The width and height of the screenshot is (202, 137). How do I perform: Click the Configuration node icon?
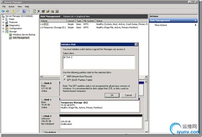click(7, 28)
